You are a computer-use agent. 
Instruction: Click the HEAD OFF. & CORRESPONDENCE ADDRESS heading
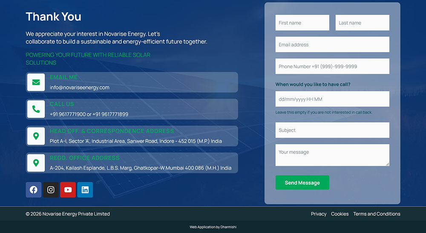[112, 131]
